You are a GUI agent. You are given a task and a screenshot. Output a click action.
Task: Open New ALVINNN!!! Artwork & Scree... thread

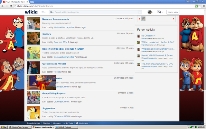158,55
